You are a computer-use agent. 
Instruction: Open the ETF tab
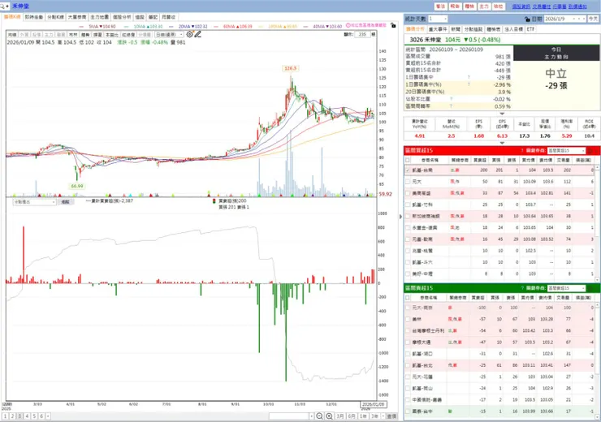pyautogui.click(x=530, y=29)
